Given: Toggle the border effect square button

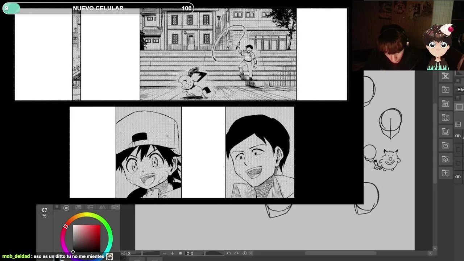Looking at the screenshot, I should click(459, 107).
